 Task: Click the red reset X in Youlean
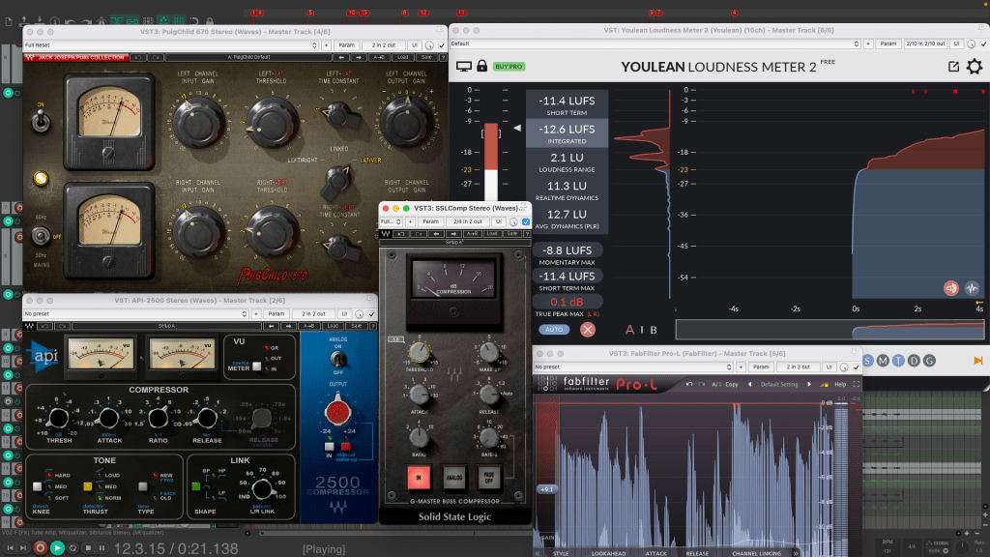point(588,330)
